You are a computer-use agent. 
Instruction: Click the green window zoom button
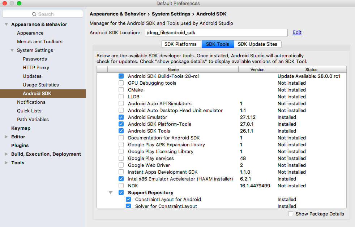[19, 3]
